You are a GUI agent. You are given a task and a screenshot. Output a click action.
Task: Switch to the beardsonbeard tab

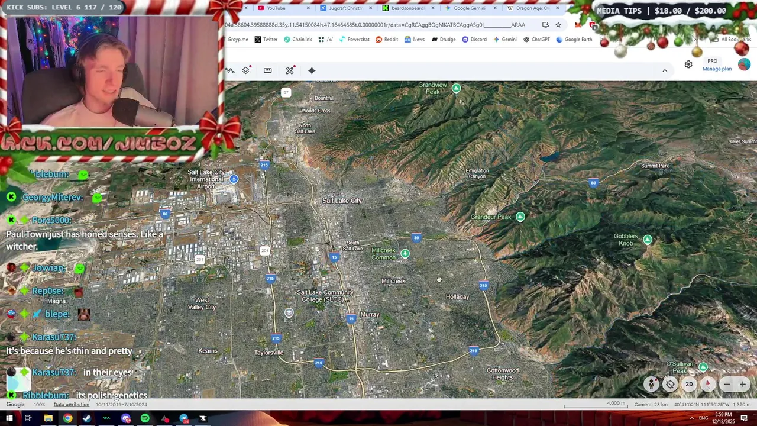tap(408, 8)
